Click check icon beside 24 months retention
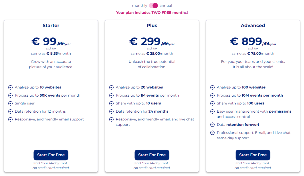This screenshot has height=176, width=304. point(111,111)
